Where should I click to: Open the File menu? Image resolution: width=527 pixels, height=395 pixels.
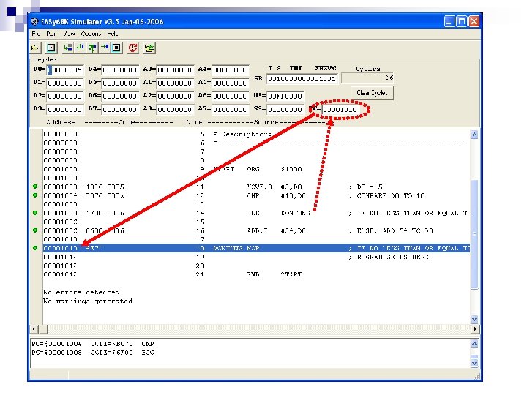pos(36,34)
